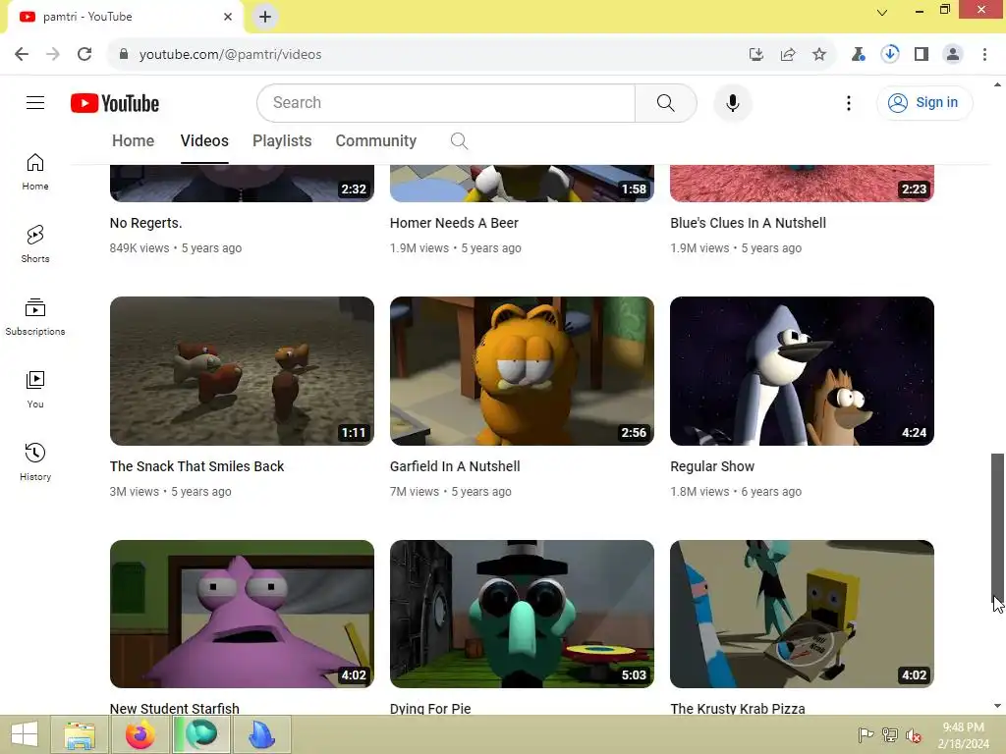Start voice search with the microphone
The width and height of the screenshot is (1006, 754).
[732, 102]
